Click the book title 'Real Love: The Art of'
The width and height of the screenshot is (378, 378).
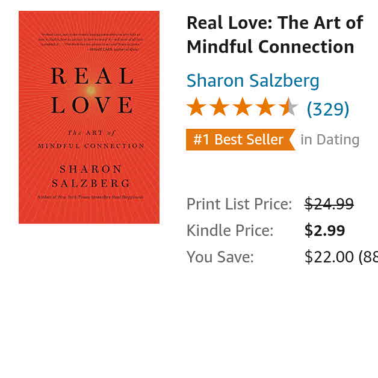tap(274, 23)
